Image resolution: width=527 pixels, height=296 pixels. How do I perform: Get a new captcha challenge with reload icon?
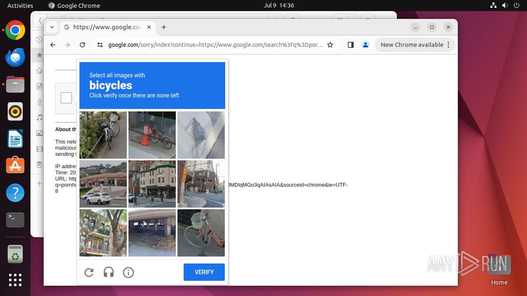[x=89, y=272]
